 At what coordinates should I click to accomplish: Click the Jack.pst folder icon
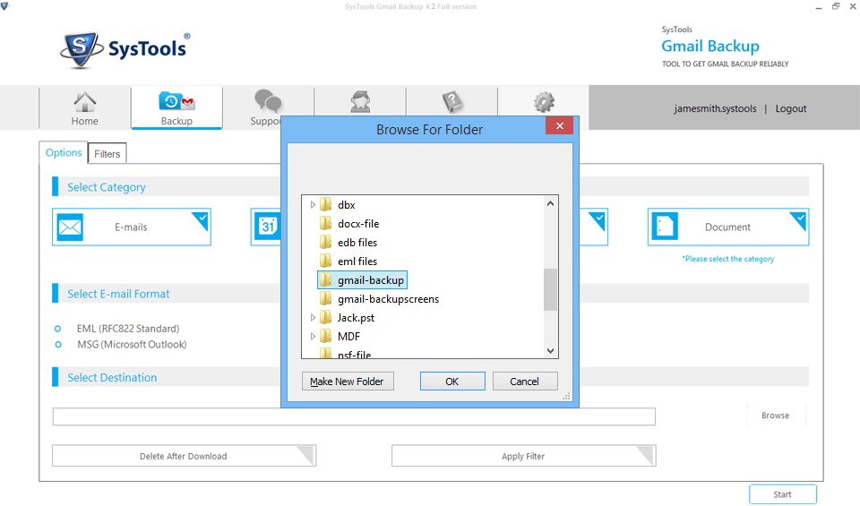[326, 318]
